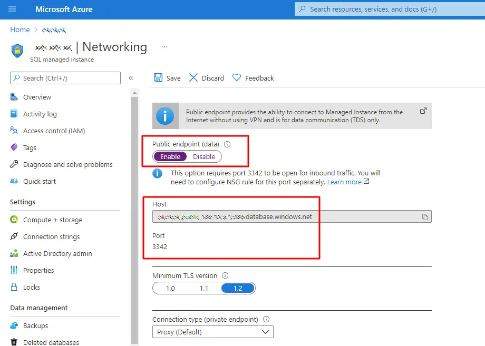Viewport: 485px width, 346px height.
Task: Click the Deleted databases trash icon
Action: pos(14,342)
